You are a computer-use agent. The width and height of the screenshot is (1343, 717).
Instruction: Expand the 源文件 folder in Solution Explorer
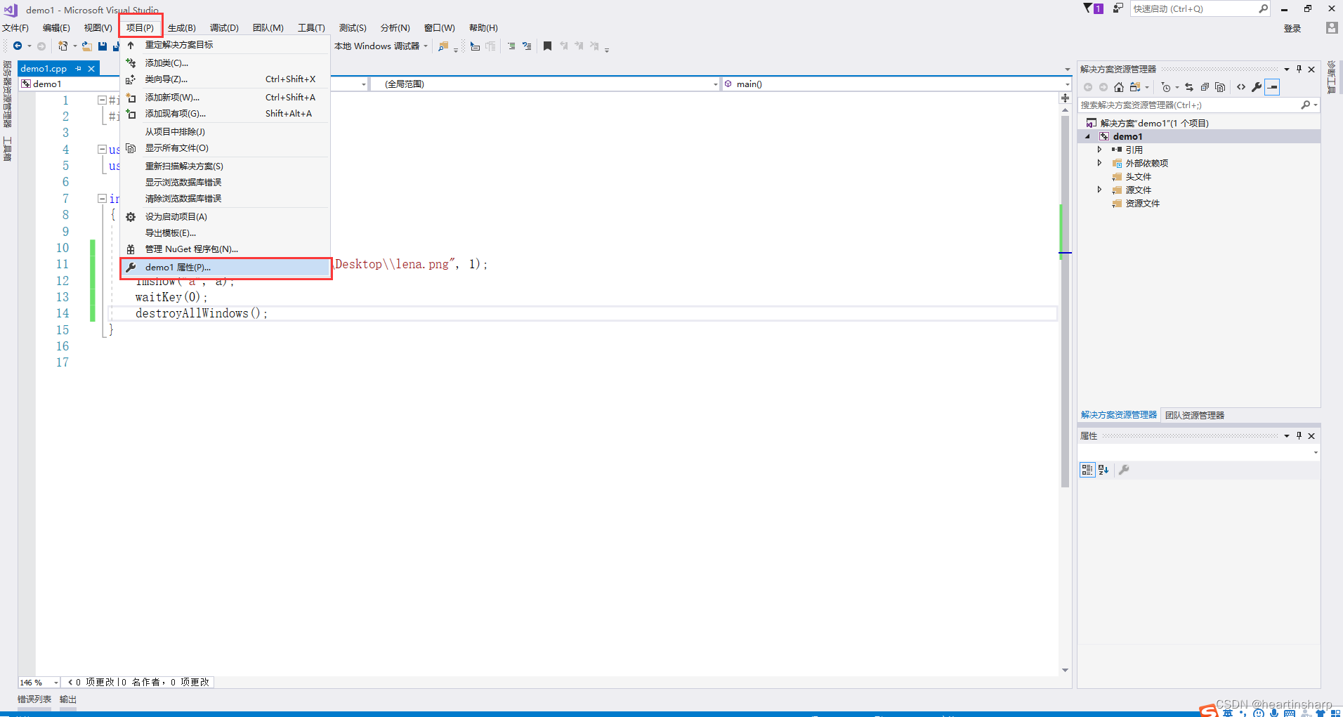click(x=1100, y=190)
